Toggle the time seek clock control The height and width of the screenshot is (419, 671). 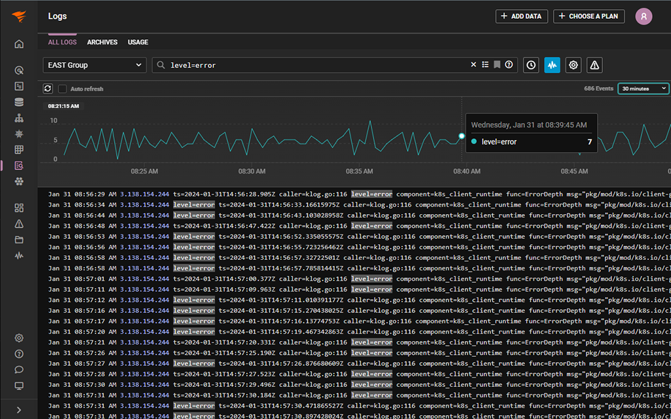[531, 65]
